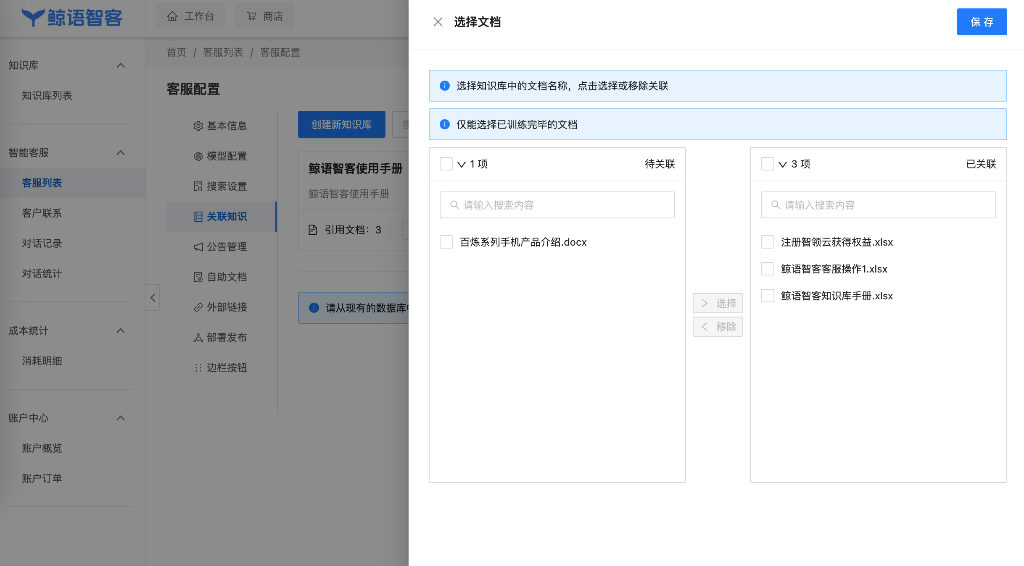Screen dimensions: 1024x566
Task: Click the database icon beside 关联知识
Action: tap(198, 217)
